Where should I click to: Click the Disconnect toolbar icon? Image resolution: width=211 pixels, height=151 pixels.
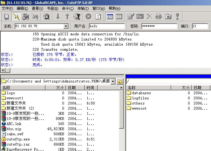click(35, 17)
